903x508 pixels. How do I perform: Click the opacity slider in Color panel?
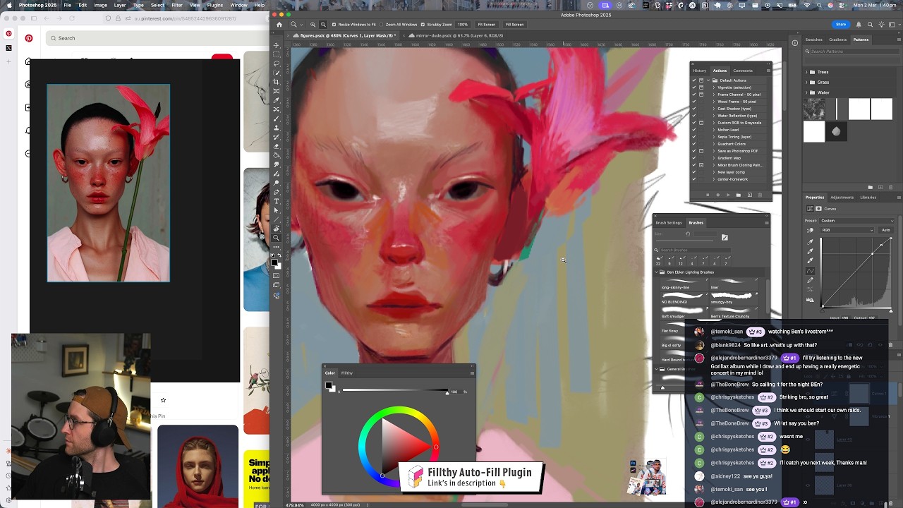point(394,390)
